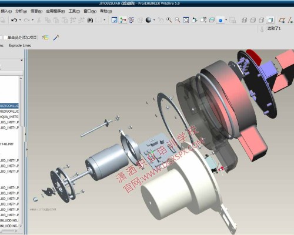Click the grayed Redo arrow icon
The height and width of the screenshot is (235, 294).
(x=26, y=20)
